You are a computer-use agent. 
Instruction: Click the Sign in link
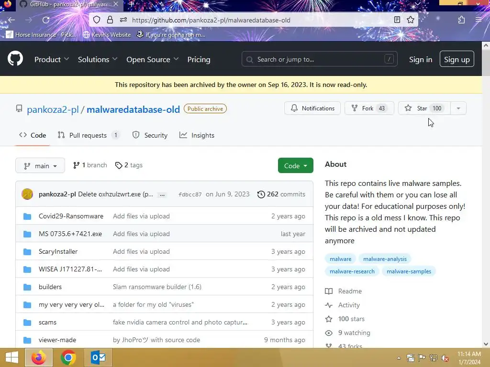(421, 60)
